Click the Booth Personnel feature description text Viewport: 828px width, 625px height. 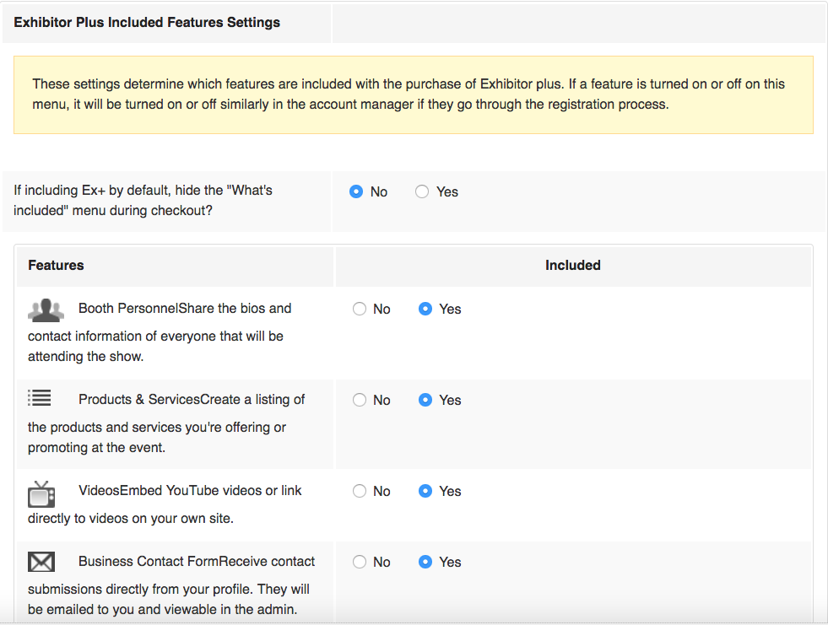click(x=160, y=332)
